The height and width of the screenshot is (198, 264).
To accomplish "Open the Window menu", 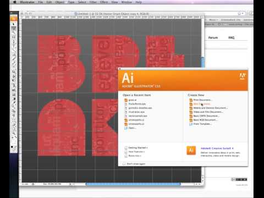I will click(127, 2).
